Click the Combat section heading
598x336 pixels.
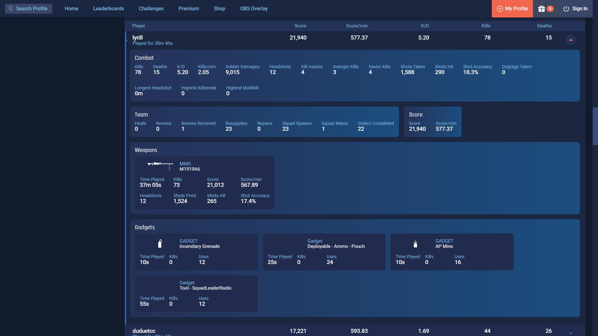(144, 58)
